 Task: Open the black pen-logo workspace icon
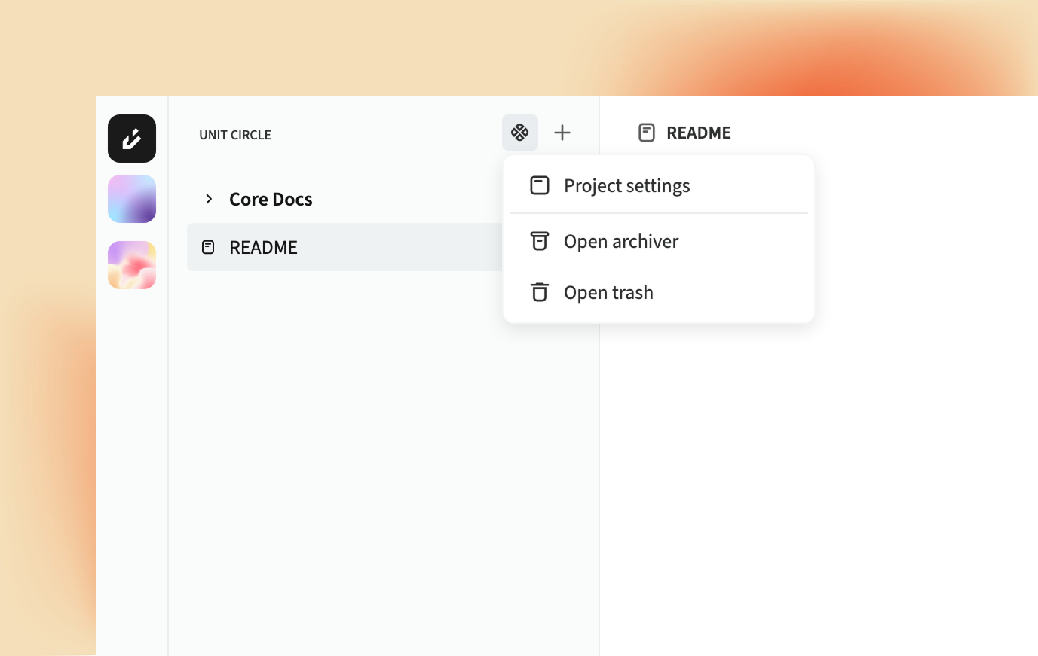(132, 139)
